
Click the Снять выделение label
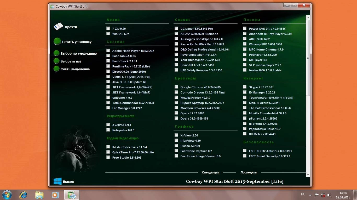tap(75, 69)
